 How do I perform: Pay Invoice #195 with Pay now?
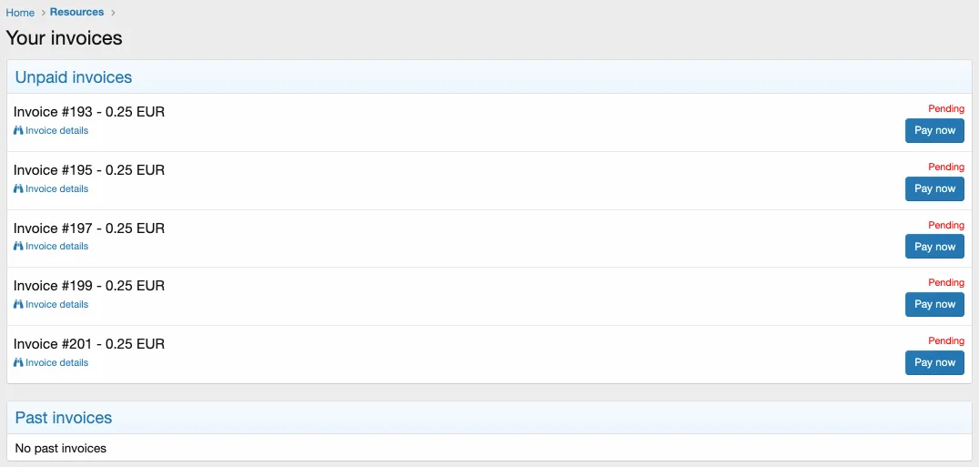click(x=934, y=188)
